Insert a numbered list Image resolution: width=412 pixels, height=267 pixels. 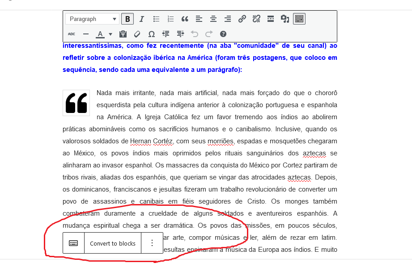tap(170, 19)
